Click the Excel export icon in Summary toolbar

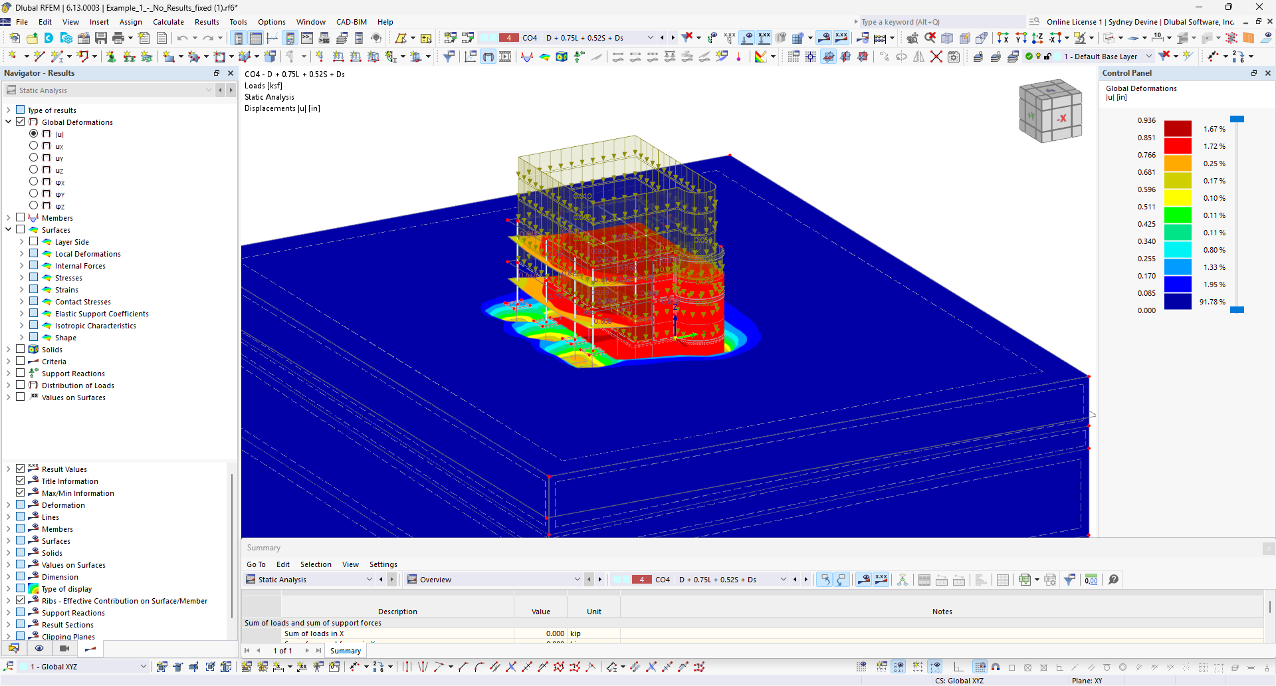coord(1025,580)
